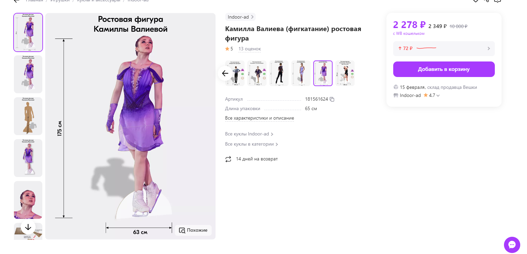View the 13 оценок reviews
Screen dimensions: 527x254
[250, 49]
